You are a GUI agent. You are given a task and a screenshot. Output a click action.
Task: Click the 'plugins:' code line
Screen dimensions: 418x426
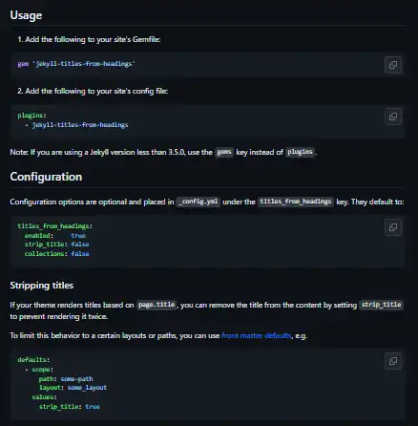[x=31, y=116]
